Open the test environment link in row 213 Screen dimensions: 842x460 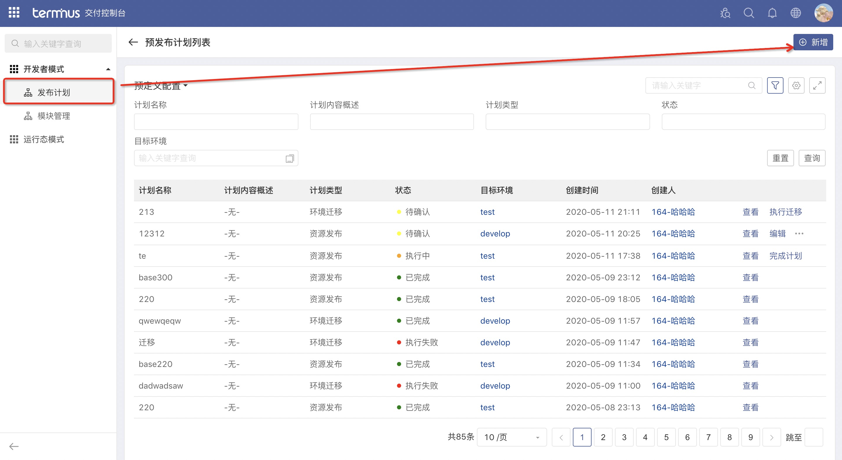tap(487, 212)
